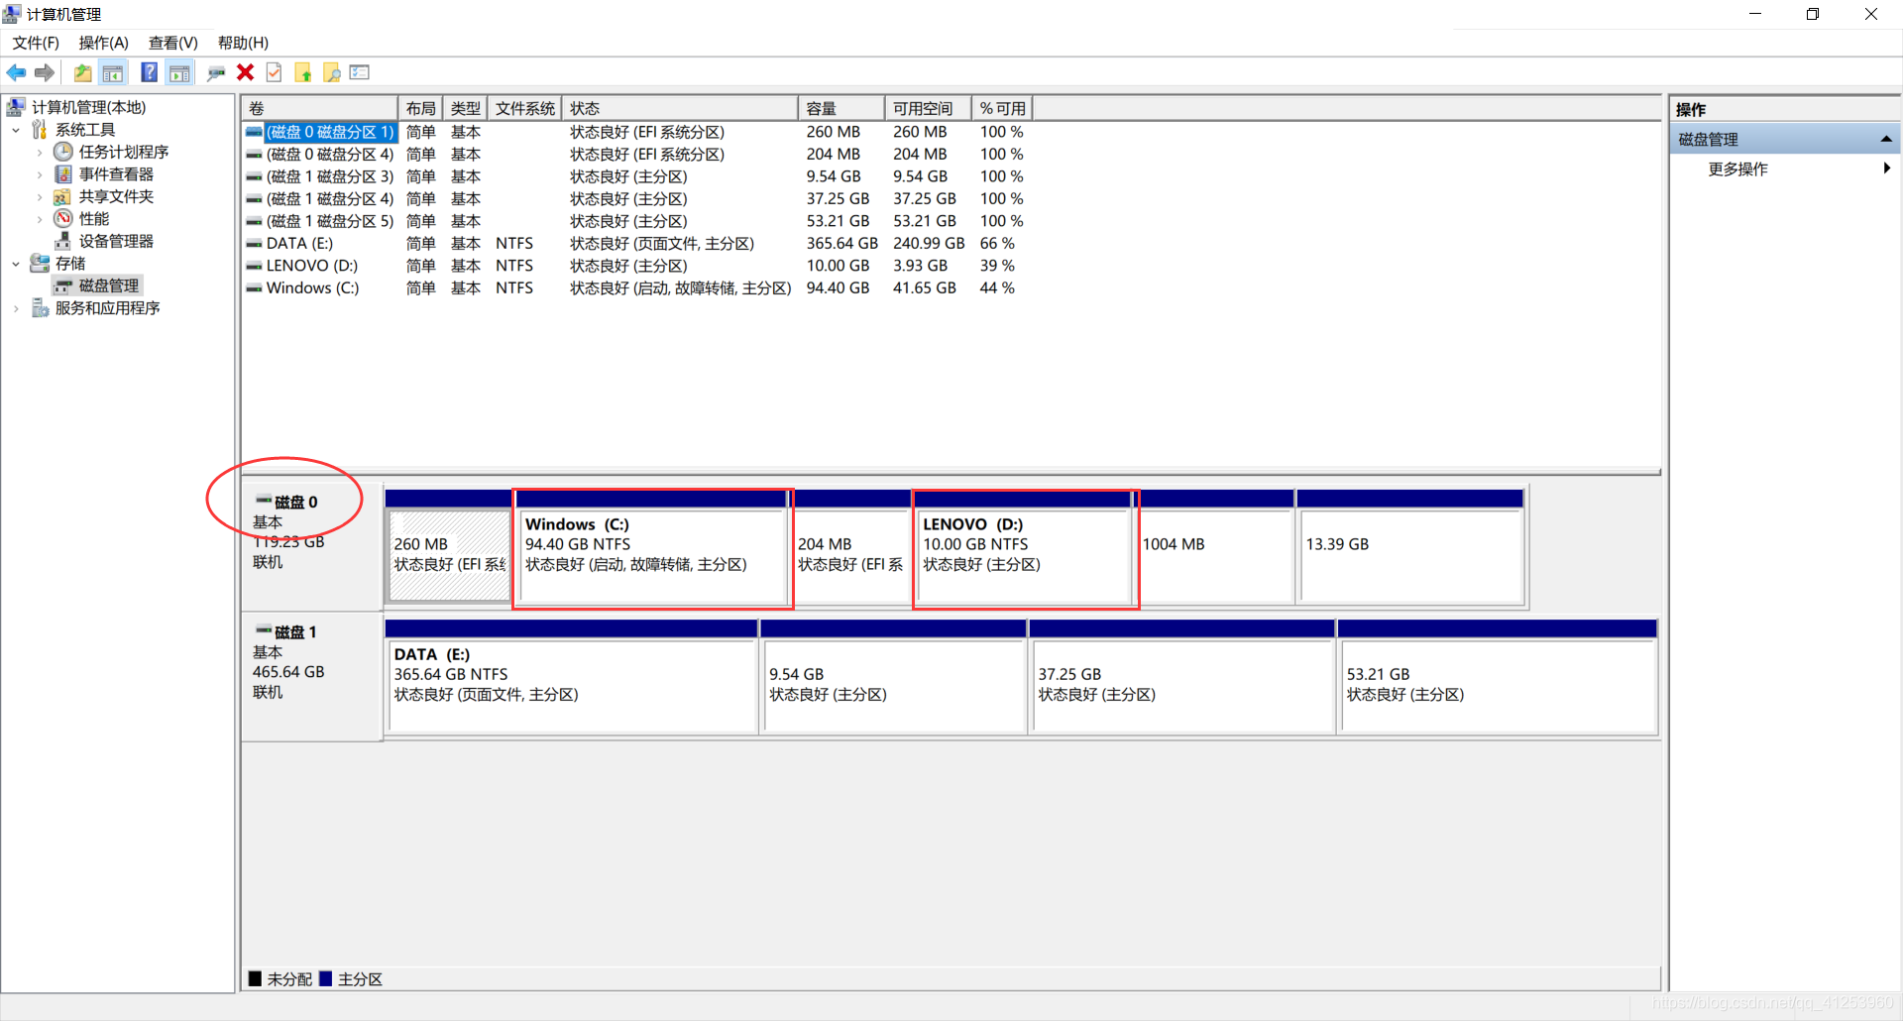
Task: Sort by the 类型 column header
Action: click(x=465, y=108)
